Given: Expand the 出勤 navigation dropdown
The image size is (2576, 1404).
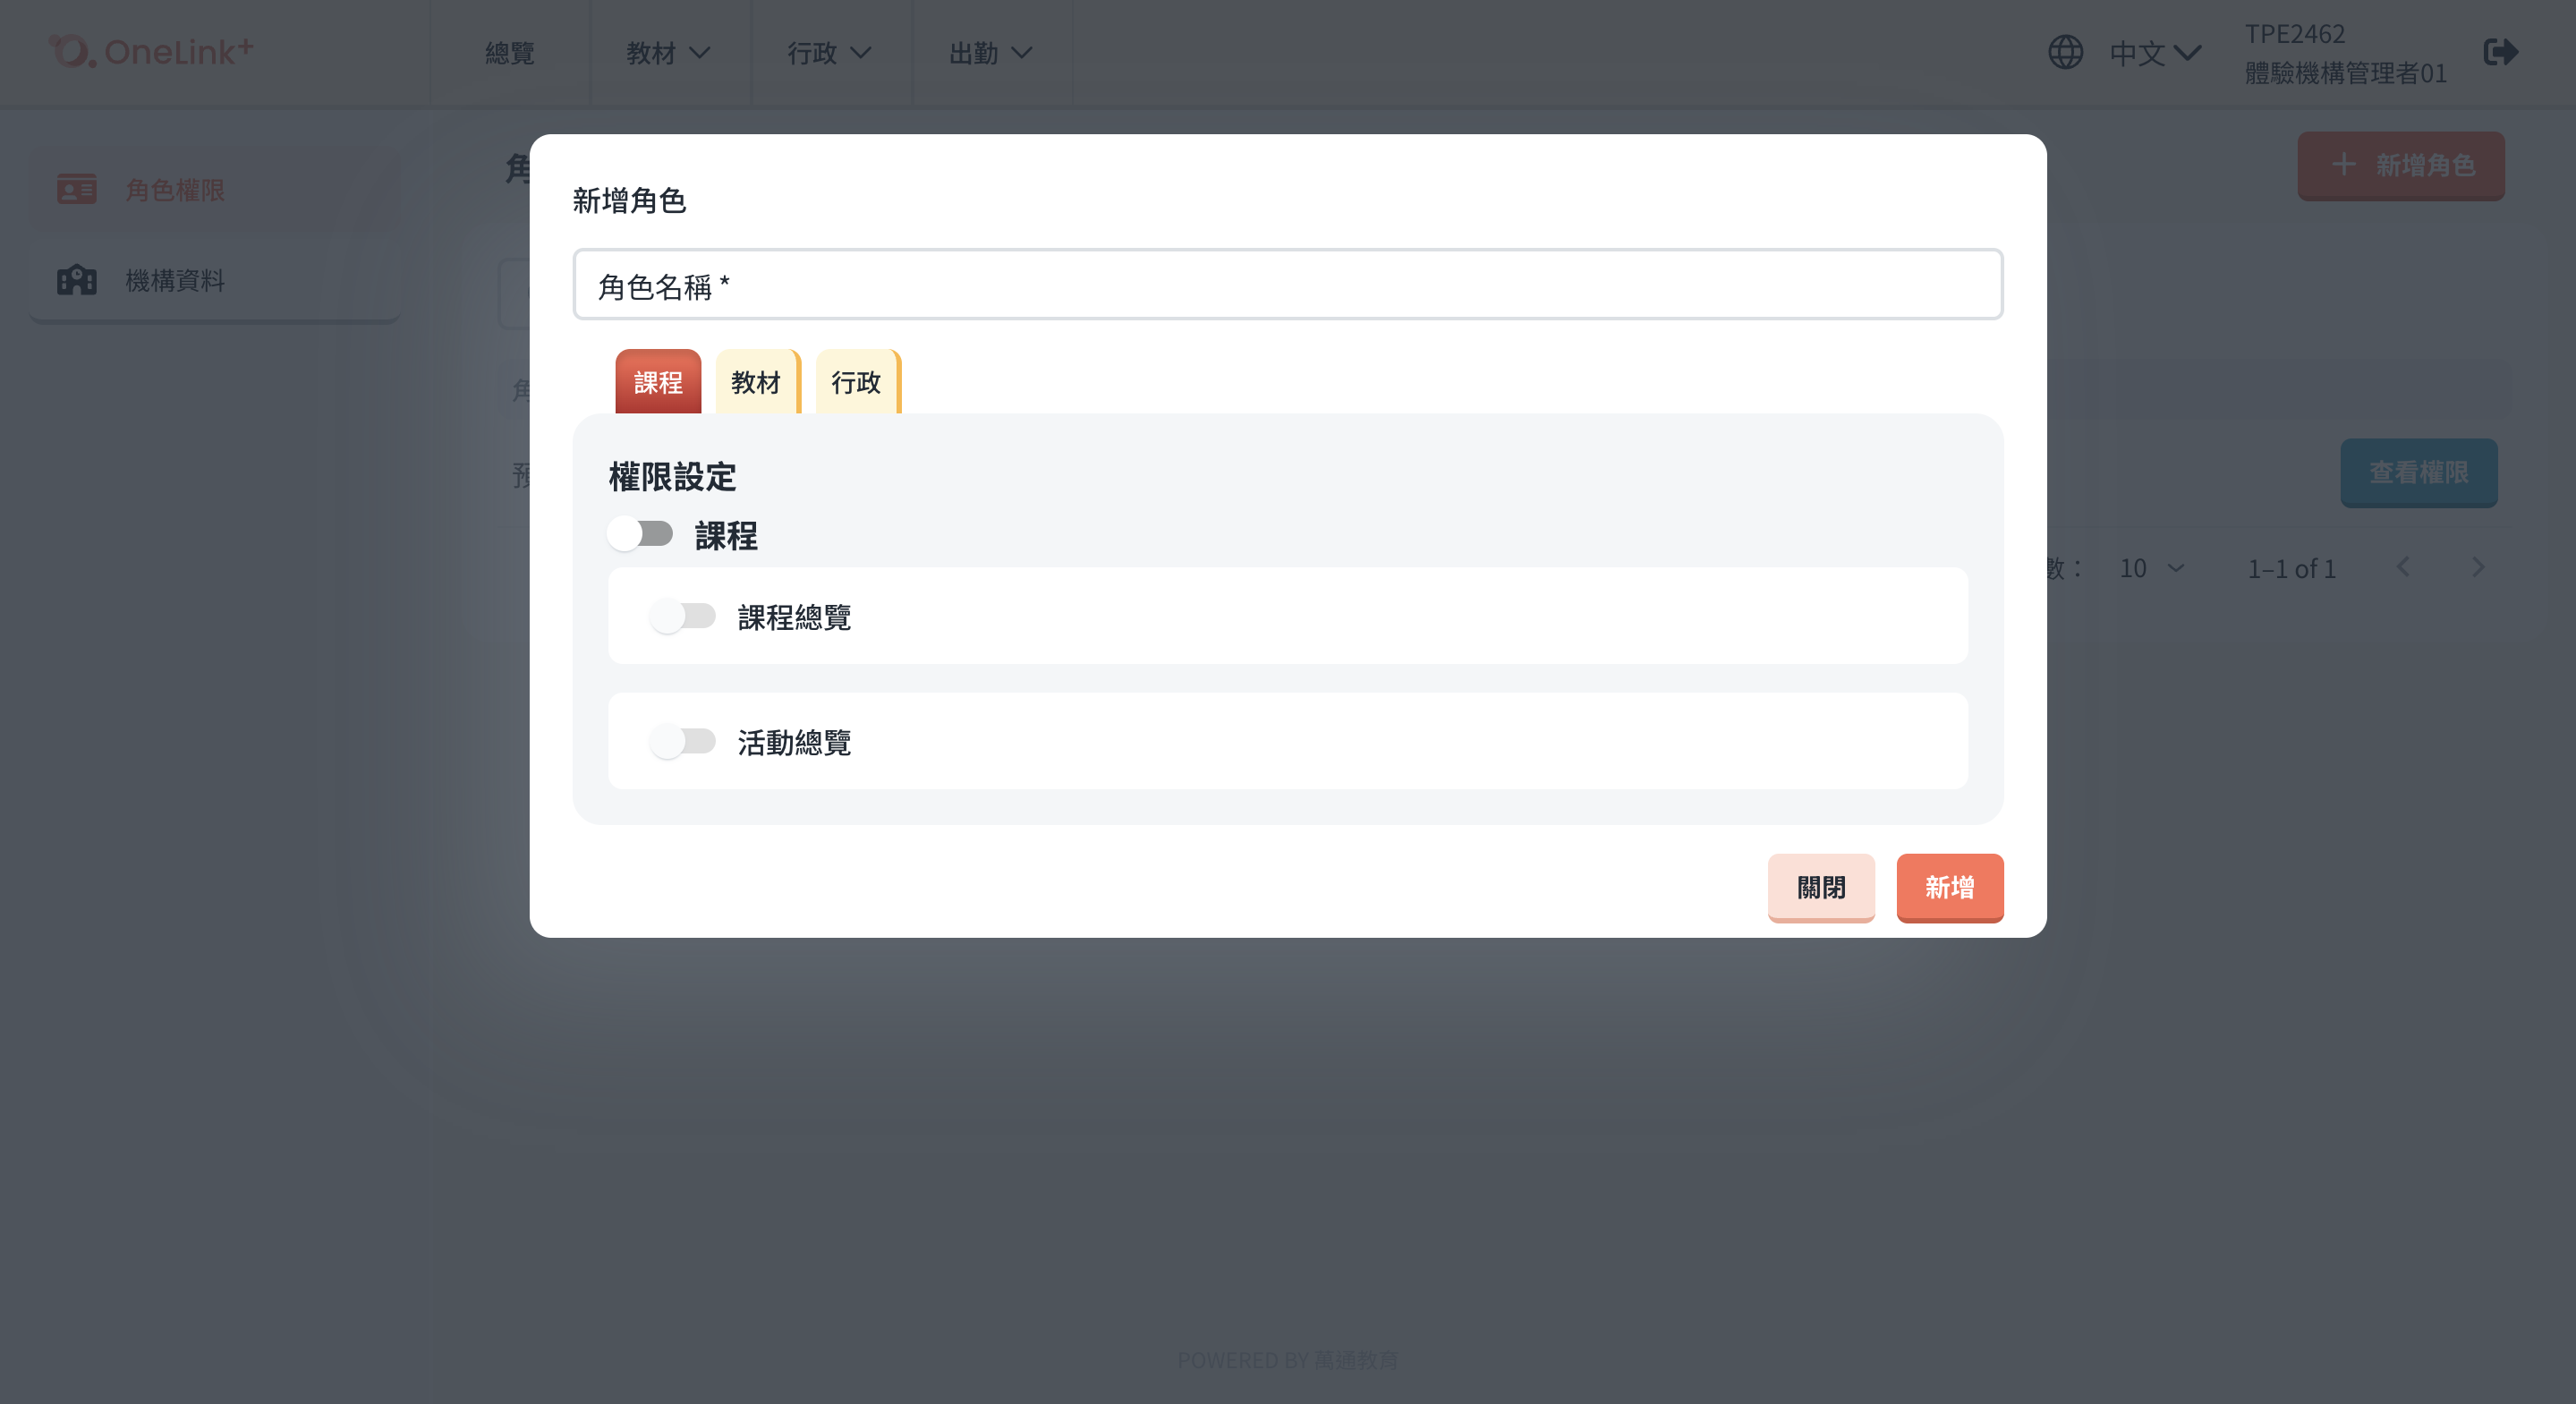Looking at the screenshot, I should click(x=991, y=53).
